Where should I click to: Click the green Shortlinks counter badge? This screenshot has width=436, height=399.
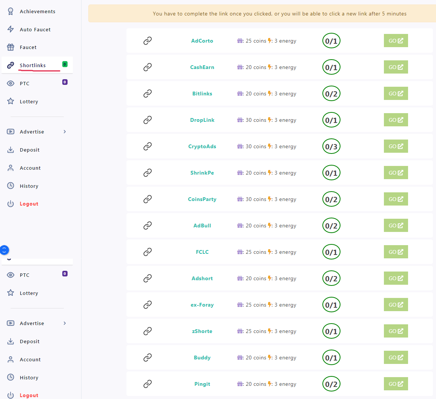pos(65,64)
